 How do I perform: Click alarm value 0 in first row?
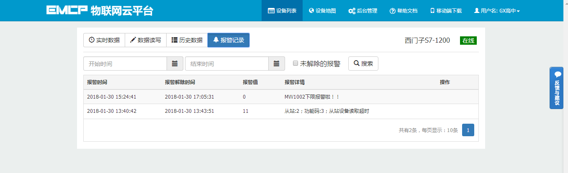[244, 97]
